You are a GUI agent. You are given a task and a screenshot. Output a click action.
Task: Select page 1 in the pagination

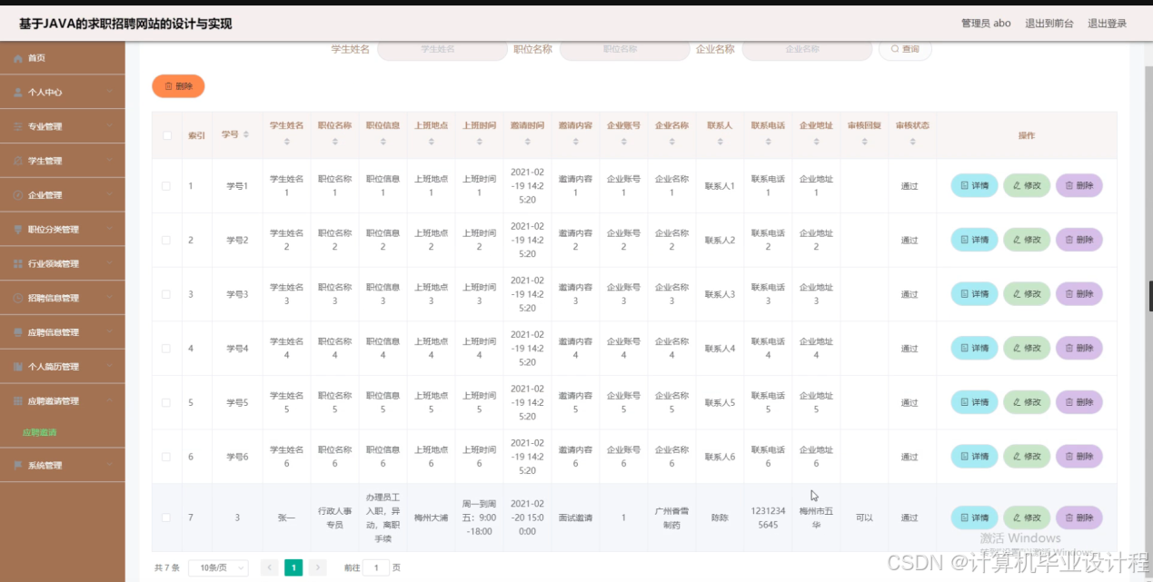click(x=293, y=567)
